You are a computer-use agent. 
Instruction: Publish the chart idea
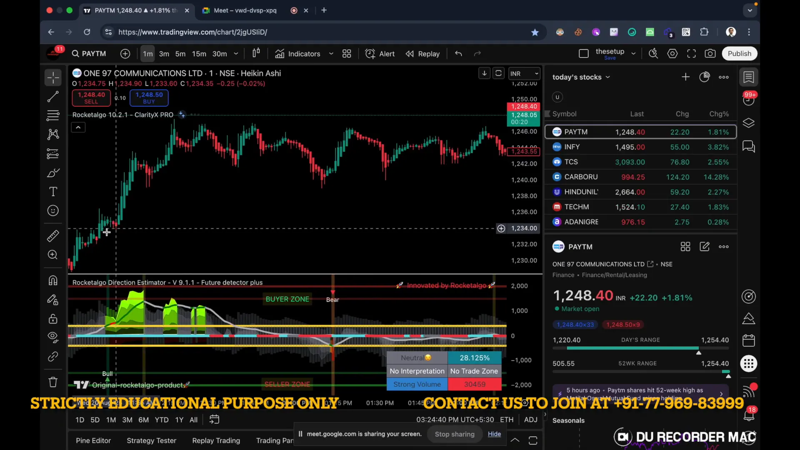[x=740, y=54]
